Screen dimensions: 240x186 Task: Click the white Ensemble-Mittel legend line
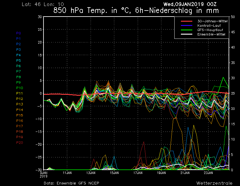coord(187,34)
